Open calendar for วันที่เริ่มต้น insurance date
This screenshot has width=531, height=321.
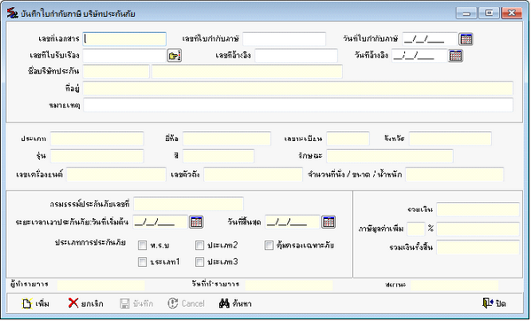197,222
